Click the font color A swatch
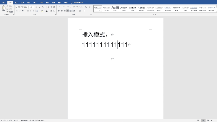Screen dimensions: 217x122 click(47, 11)
